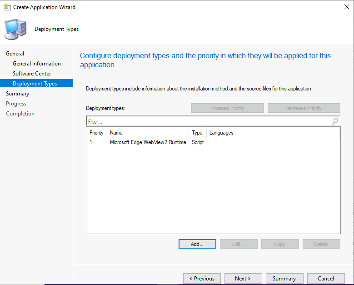Sort by the Type column header
This screenshot has width=354, height=285.
[x=198, y=133]
